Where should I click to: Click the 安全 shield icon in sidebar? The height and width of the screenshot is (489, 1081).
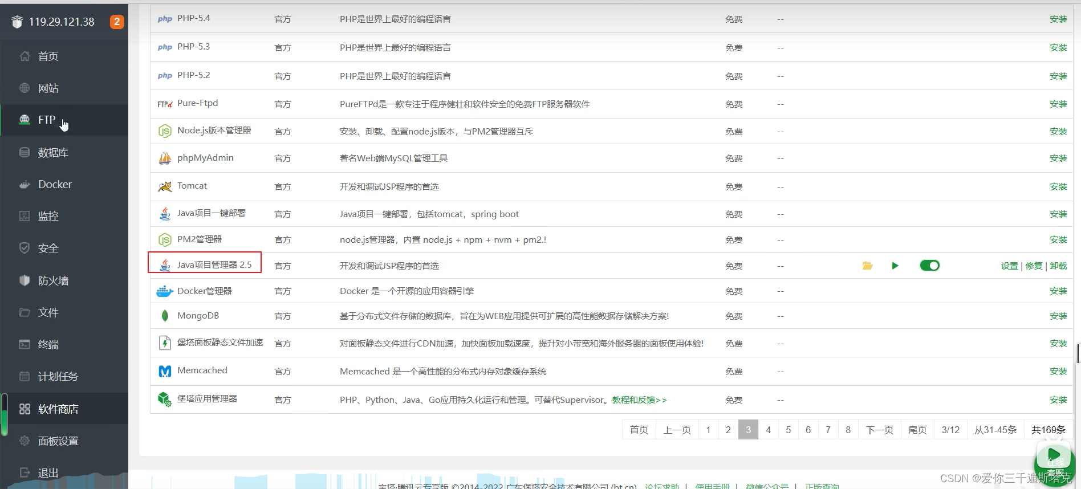(x=25, y=248)
